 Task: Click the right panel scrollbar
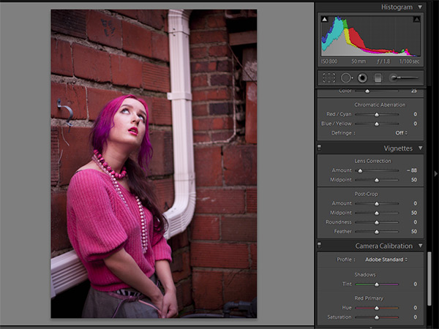pos(429,279)
